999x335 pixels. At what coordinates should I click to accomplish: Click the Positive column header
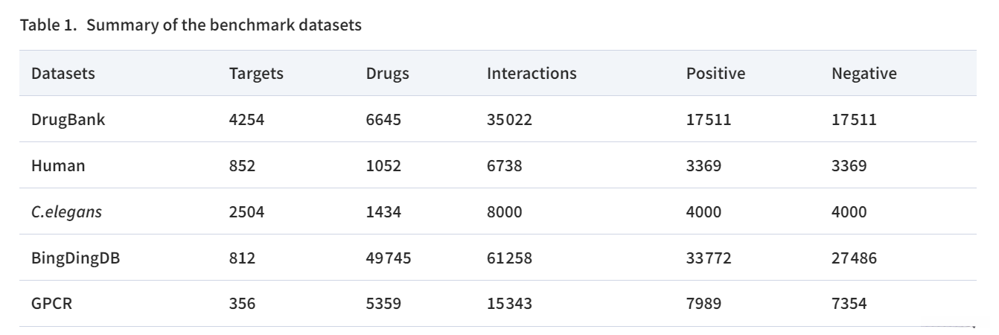coord(715,74)
